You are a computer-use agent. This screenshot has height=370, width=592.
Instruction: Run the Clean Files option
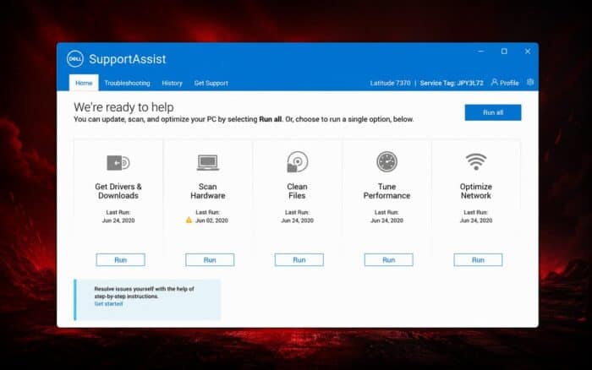(x=299, y=260)
